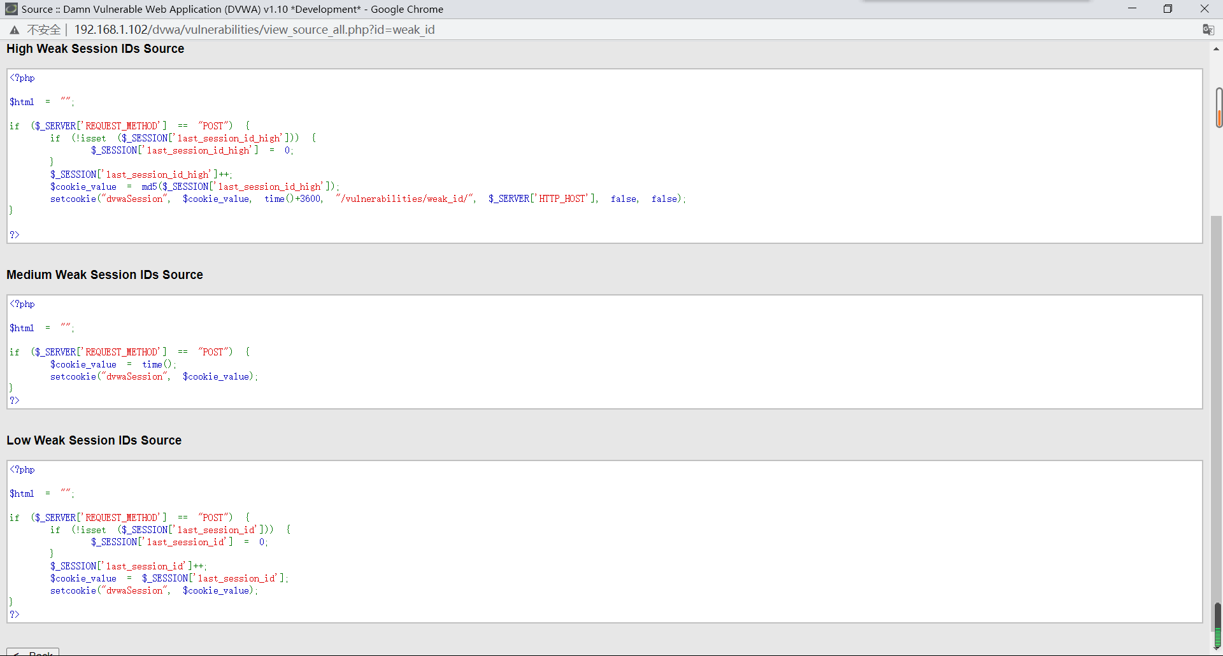Click the URL text in the address bar
Image resolution: width=1223 pixels, height=656 pixels.
tap(254, 30)
